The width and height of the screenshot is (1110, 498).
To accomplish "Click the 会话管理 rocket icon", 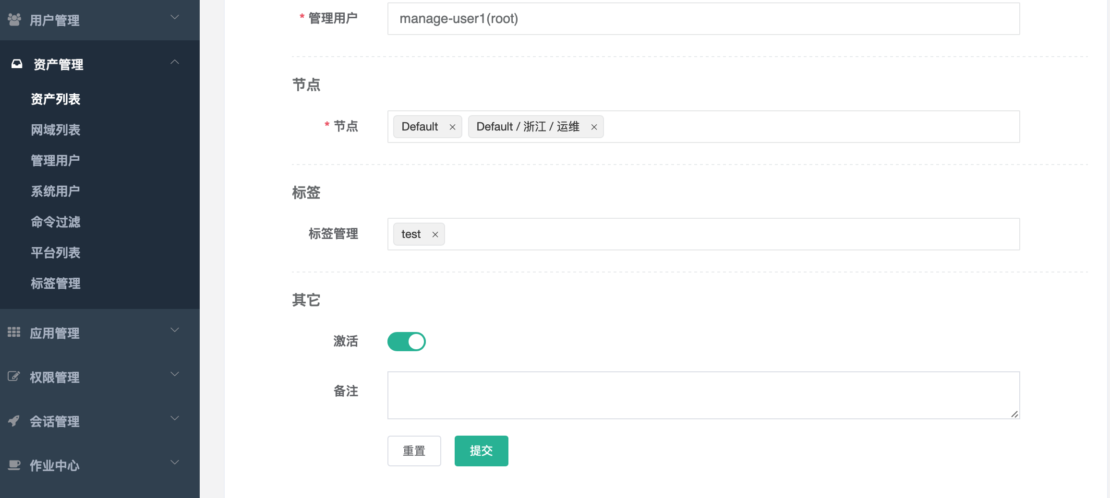I will 14,421.
